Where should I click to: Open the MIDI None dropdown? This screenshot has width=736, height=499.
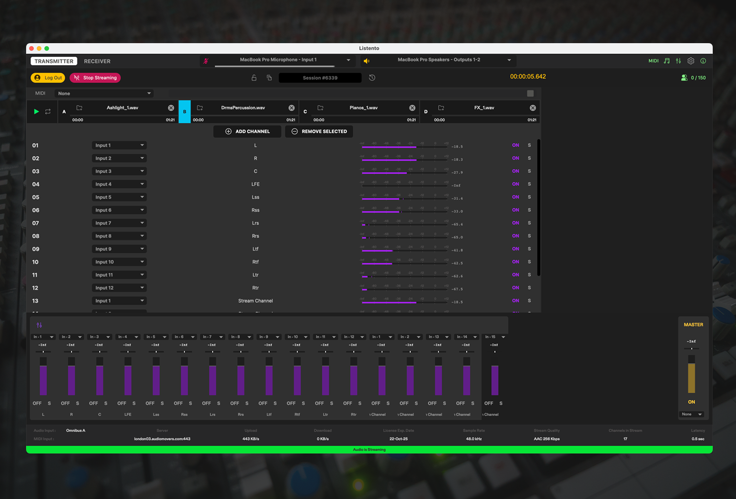point(105,93)
